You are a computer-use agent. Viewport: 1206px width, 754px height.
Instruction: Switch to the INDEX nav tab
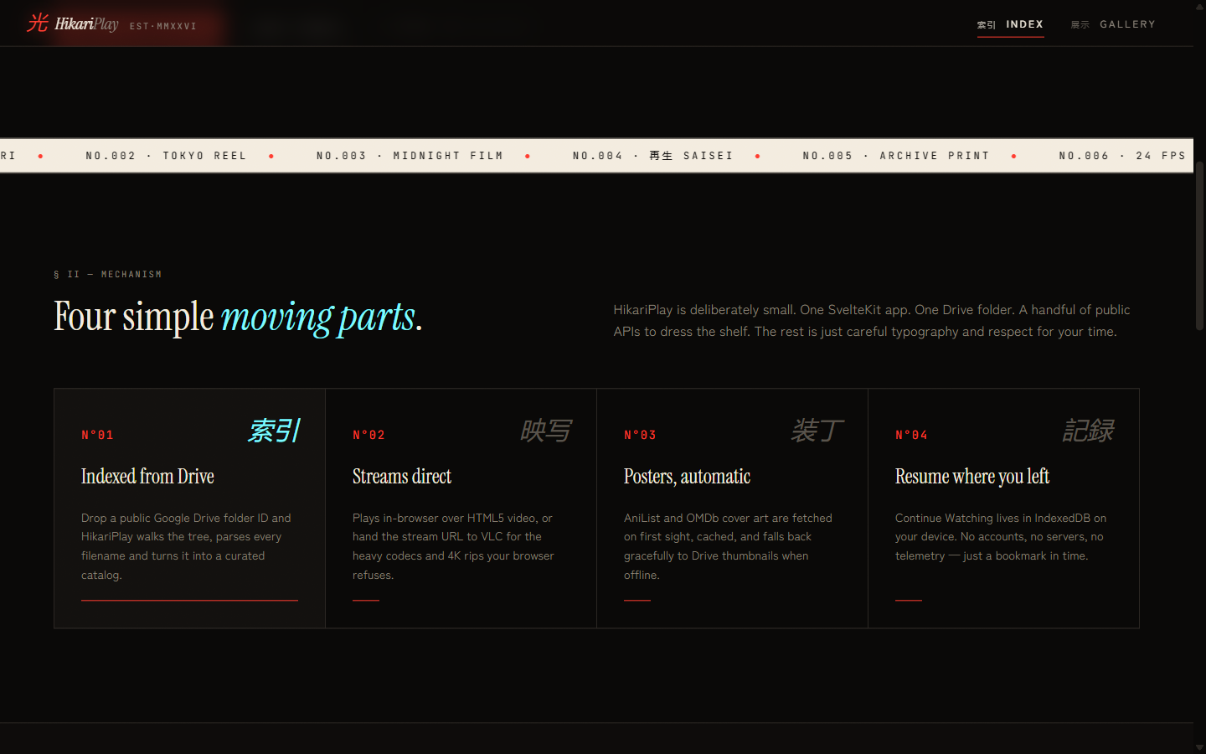tap(1010, 24)
